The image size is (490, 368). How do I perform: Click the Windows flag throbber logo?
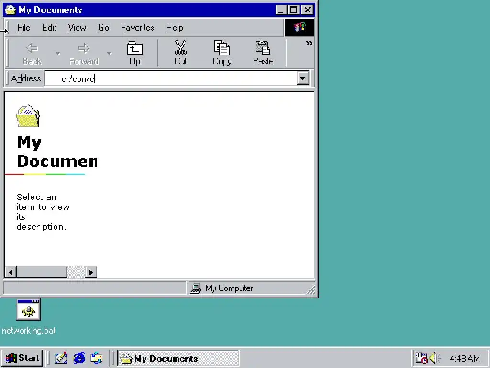[299, 27]
